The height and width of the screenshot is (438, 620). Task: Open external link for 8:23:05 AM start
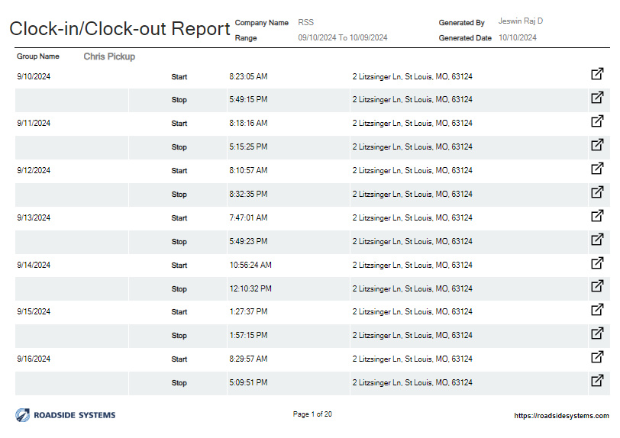tap(597, 74)
